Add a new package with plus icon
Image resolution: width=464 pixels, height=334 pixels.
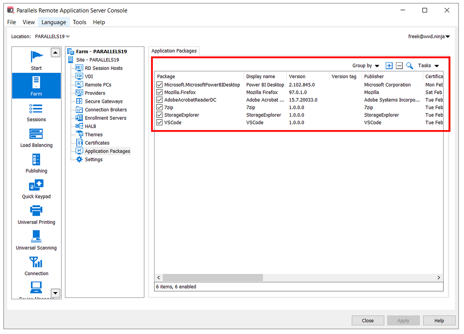(x=389, y=66)
